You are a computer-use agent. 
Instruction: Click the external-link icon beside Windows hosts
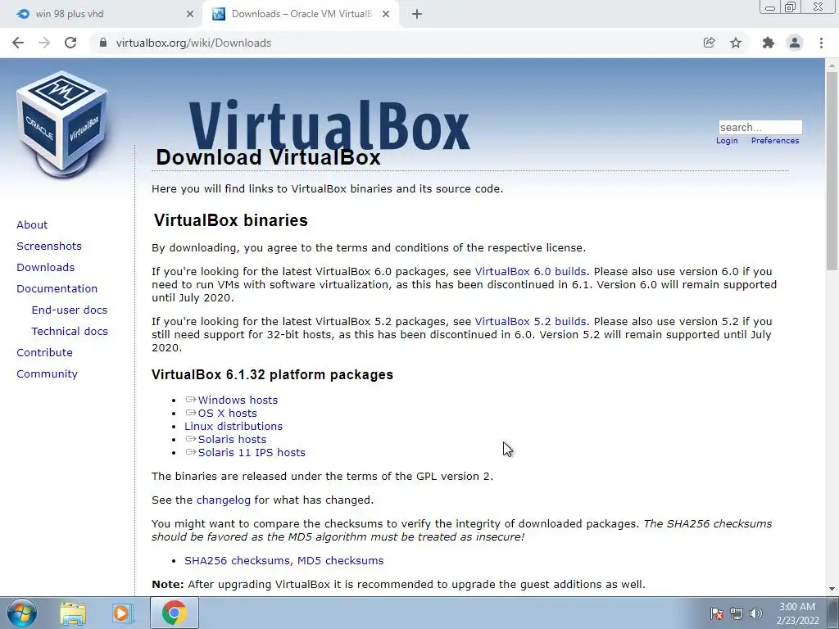point(190,400)
